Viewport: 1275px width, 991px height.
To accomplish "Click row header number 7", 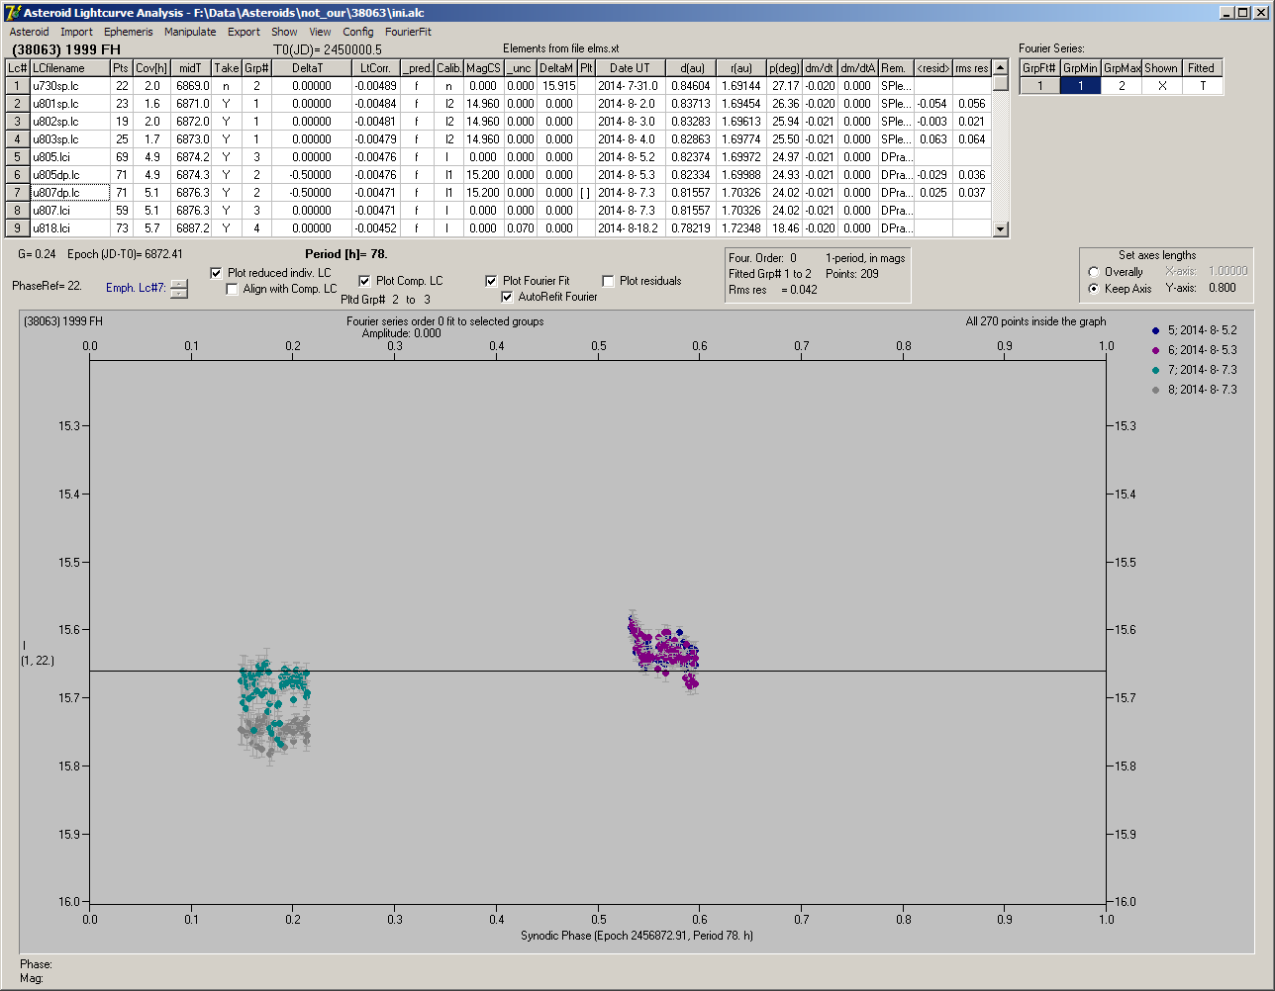I will coord(18,193).
